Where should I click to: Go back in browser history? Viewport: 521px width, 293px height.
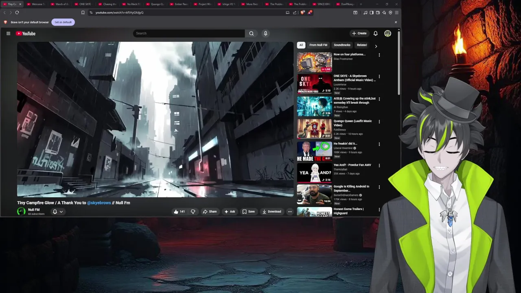coord(4,13)
